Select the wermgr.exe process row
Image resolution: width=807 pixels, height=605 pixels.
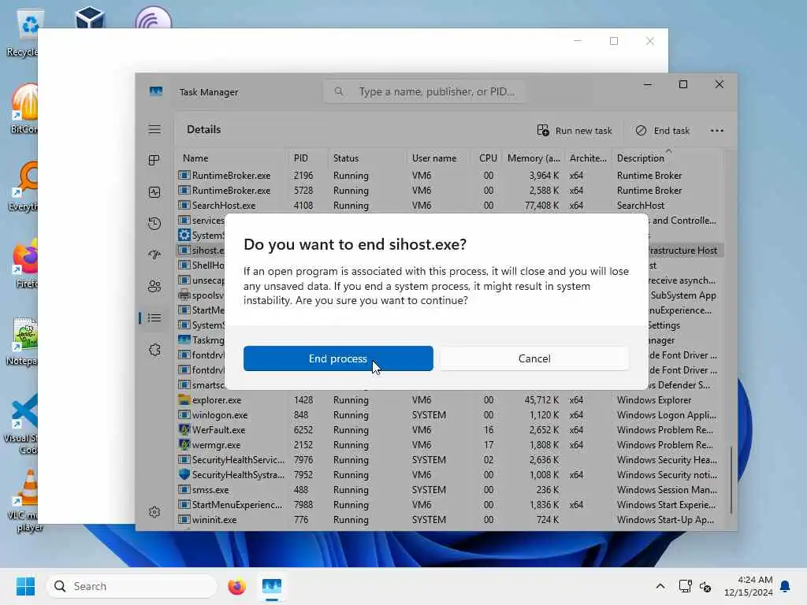pos(450,445)
